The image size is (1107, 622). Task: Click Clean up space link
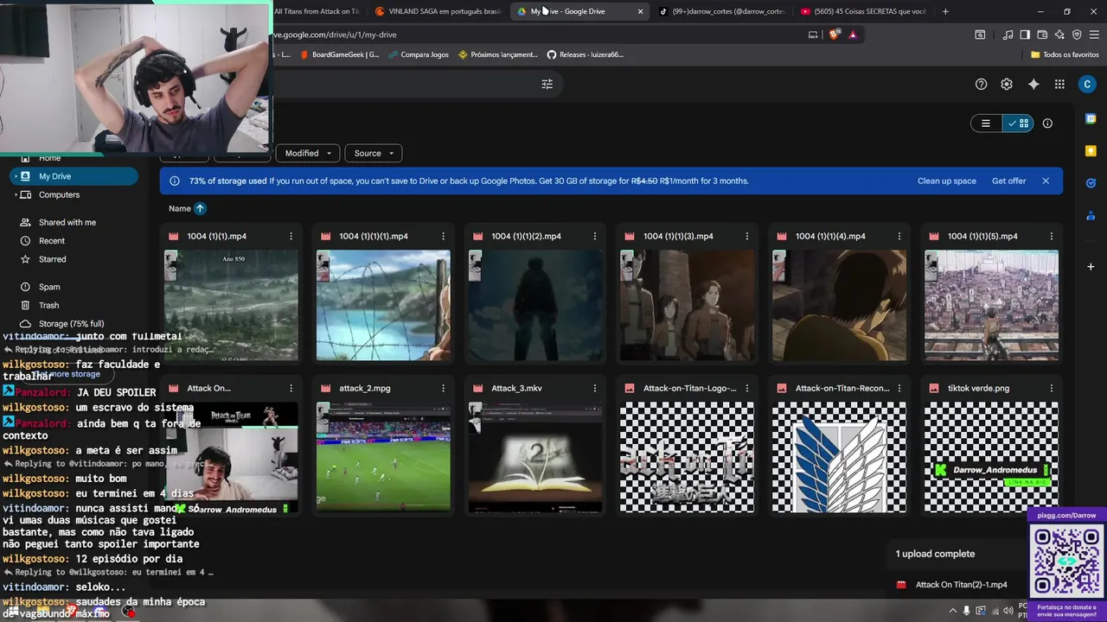coord(946,181)
